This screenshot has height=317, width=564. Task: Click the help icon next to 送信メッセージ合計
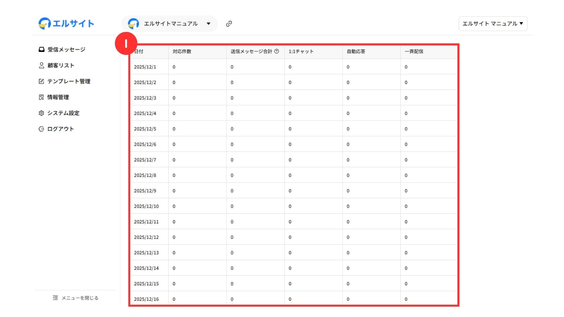276,51
